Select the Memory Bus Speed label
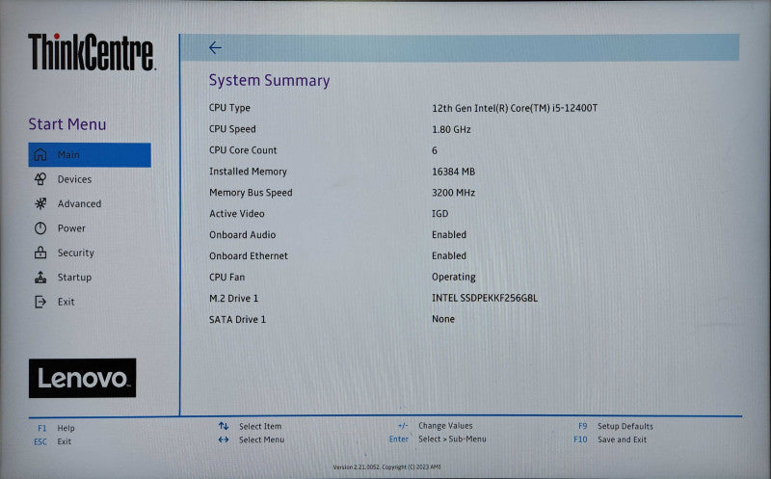 [x=251, y=193]
